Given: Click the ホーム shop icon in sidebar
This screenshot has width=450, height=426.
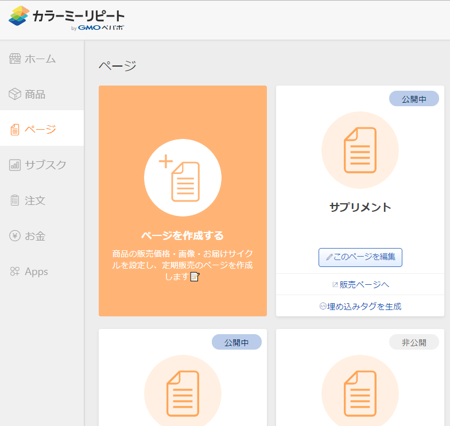Looking at the screenshot, I should tap(15, 59).
